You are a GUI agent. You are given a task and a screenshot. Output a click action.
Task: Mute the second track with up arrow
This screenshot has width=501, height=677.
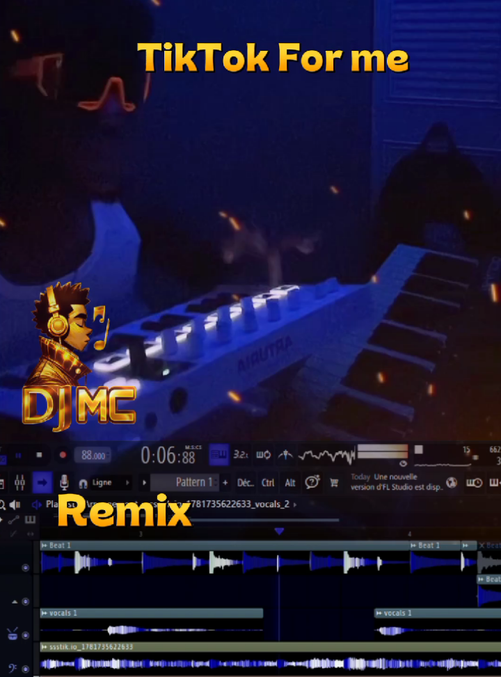point(26,601)
